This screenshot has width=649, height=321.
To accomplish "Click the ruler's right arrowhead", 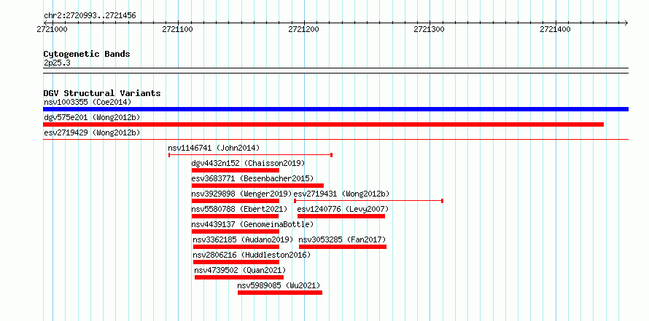I will 626,23.
